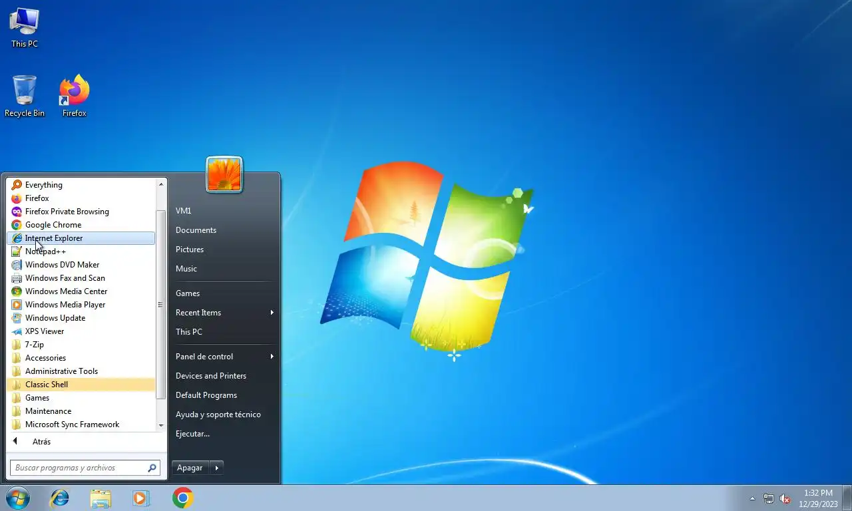
Task: Click the magnifier icon in search box
Action: point(152,468)
